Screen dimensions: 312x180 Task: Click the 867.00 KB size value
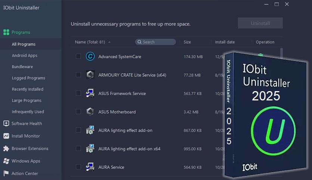click(x=193, y=131)
